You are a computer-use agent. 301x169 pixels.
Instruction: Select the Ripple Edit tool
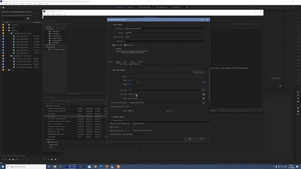coord(298,99)
